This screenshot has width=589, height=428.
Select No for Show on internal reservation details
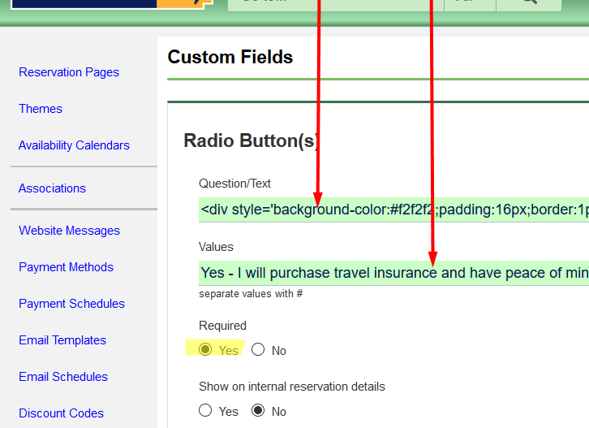coord(258,411)
